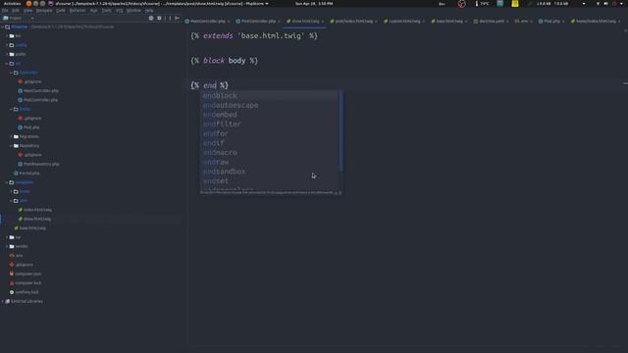Image resolution: width=628 pixels, height=353 pixels.
Task: Click the block body code line
Action: tap(224, 61)
